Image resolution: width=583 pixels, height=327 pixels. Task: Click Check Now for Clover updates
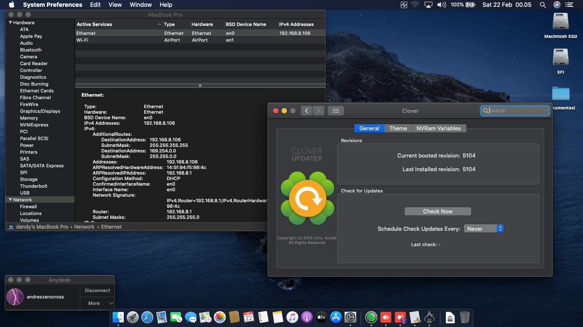point(438,211)
